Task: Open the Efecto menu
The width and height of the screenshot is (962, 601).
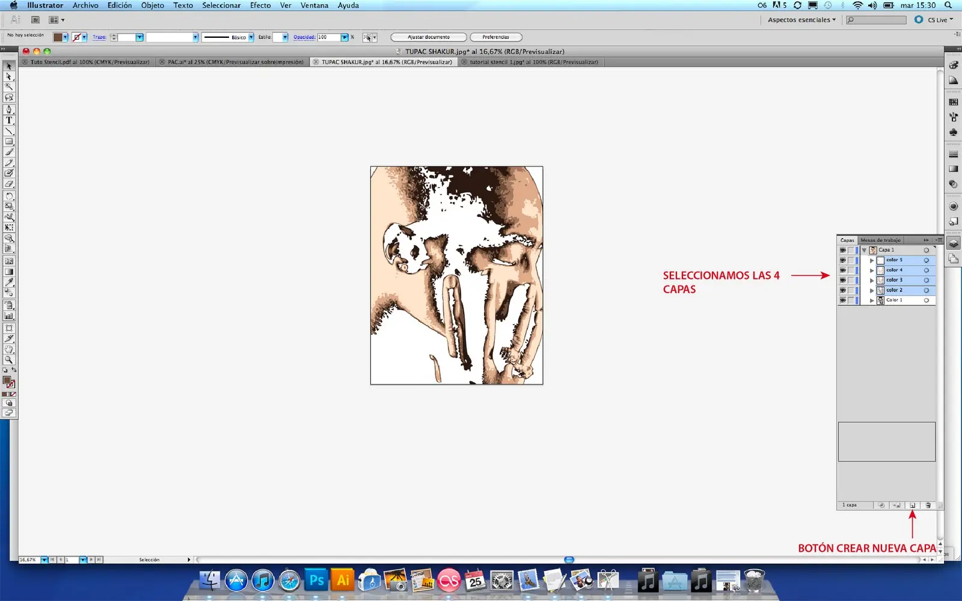Action: pos(260,5)
